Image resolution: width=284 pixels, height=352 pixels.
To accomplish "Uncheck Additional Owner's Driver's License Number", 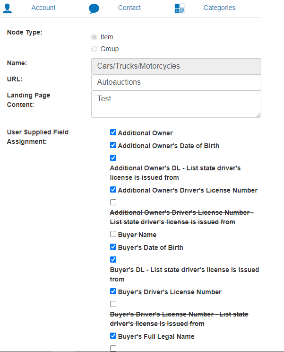I will click(x=113, y=190).
